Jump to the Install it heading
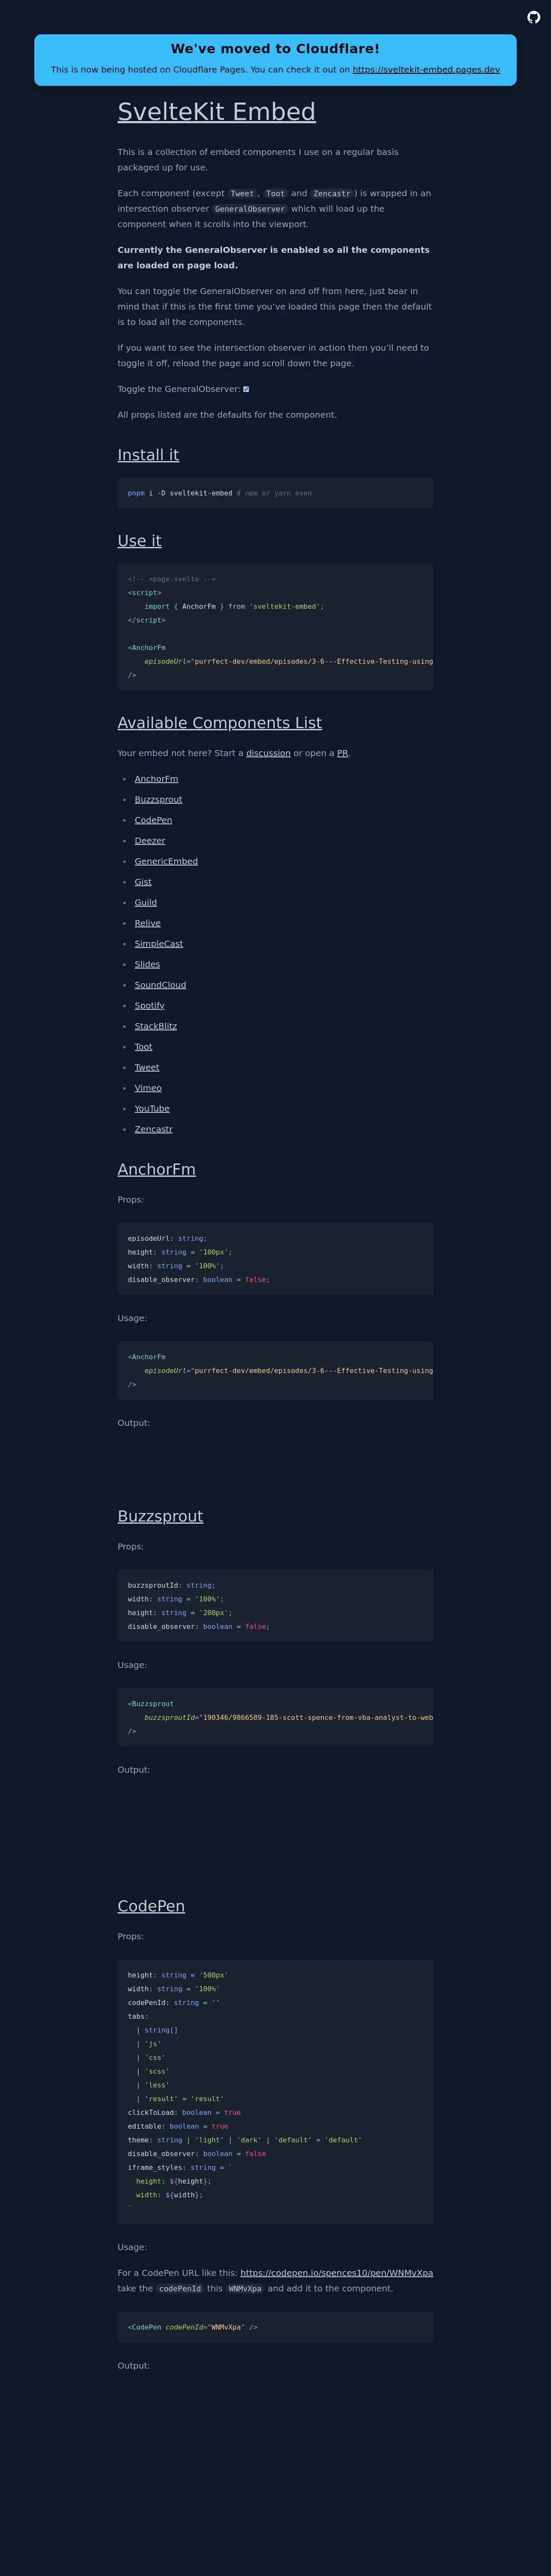Screen dimensions: 551x2576 148,455
